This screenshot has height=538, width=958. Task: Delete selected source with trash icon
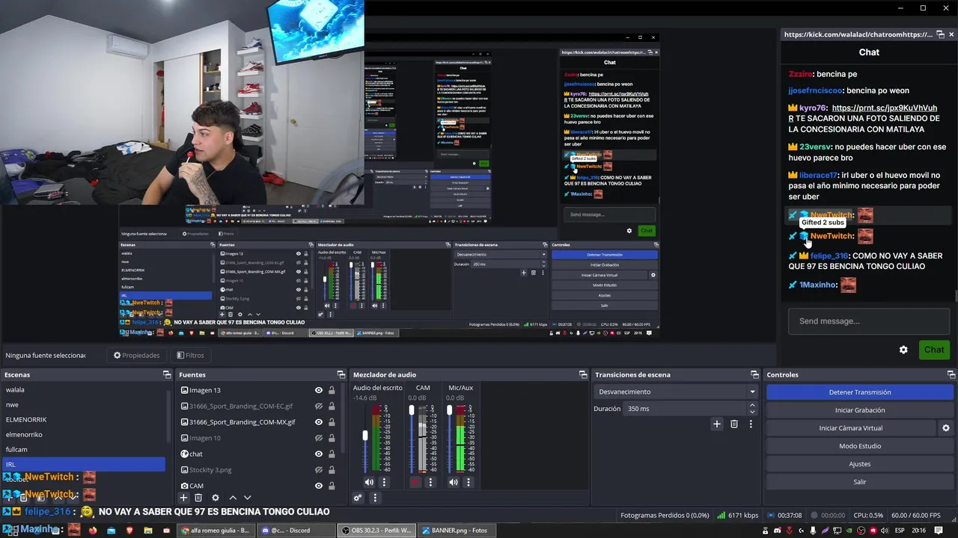198,498
